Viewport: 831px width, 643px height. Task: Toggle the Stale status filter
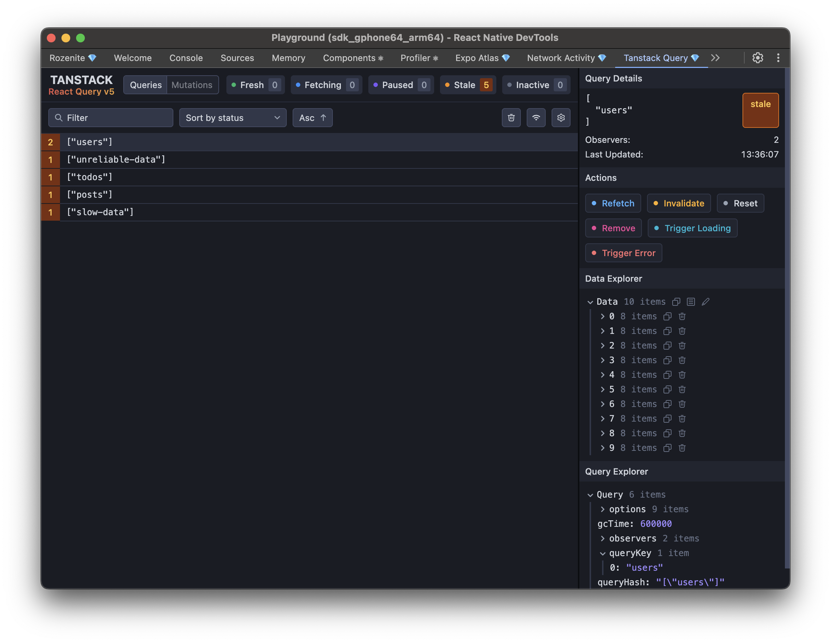[x=468, y=85]
